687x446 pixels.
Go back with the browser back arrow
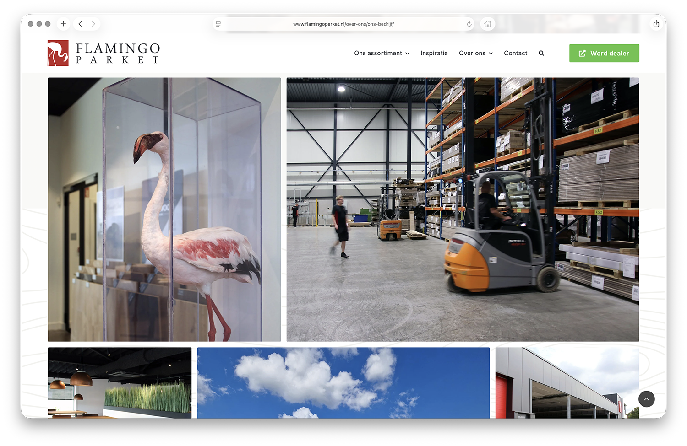pos(80,24)
